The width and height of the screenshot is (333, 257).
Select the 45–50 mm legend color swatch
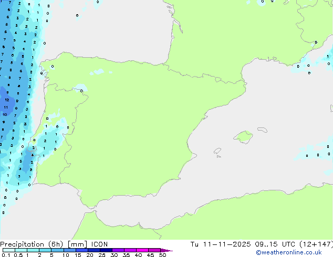[x=154, y=250]
